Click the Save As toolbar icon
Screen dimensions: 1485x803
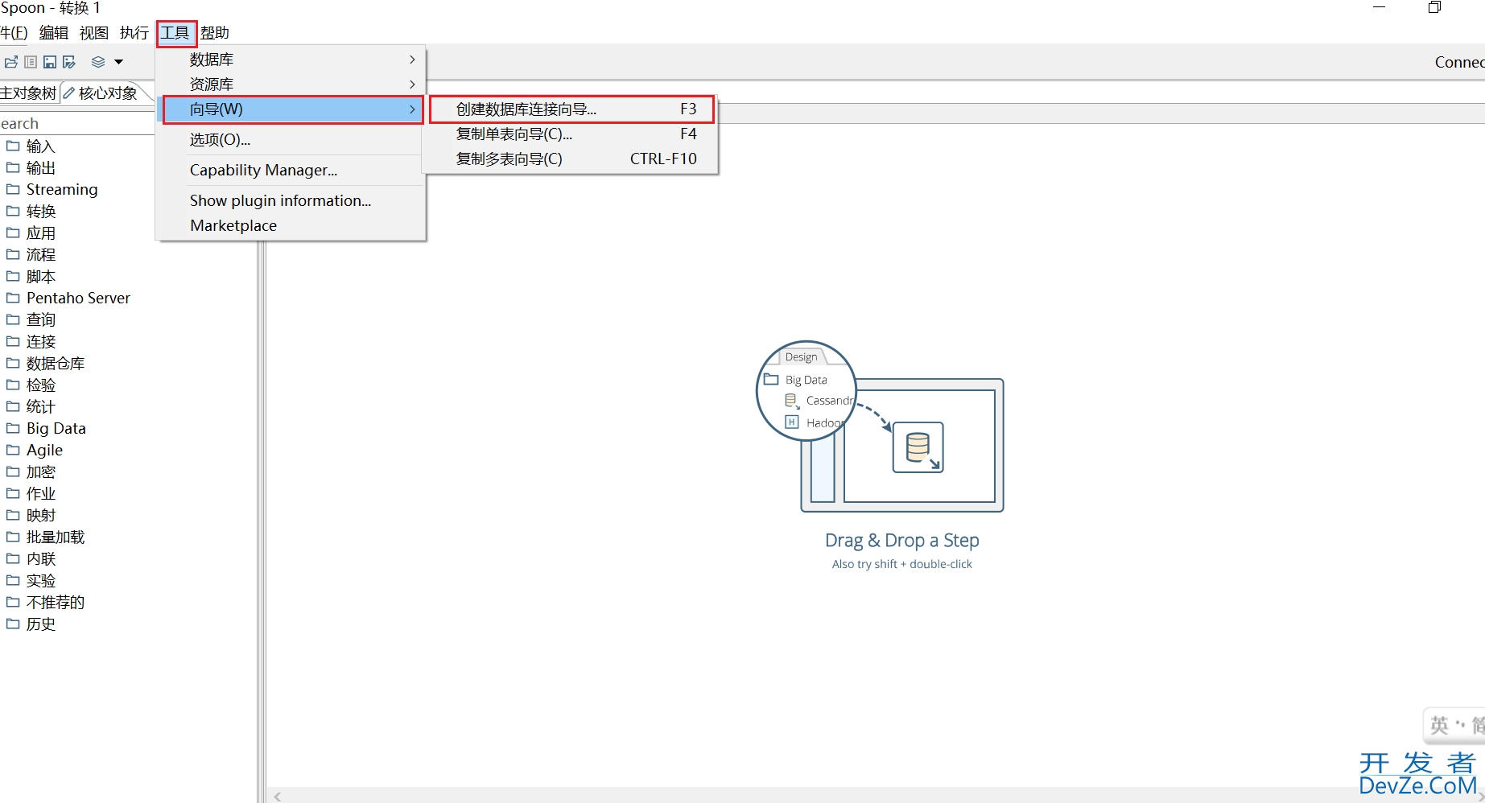[x=69, y=62]
